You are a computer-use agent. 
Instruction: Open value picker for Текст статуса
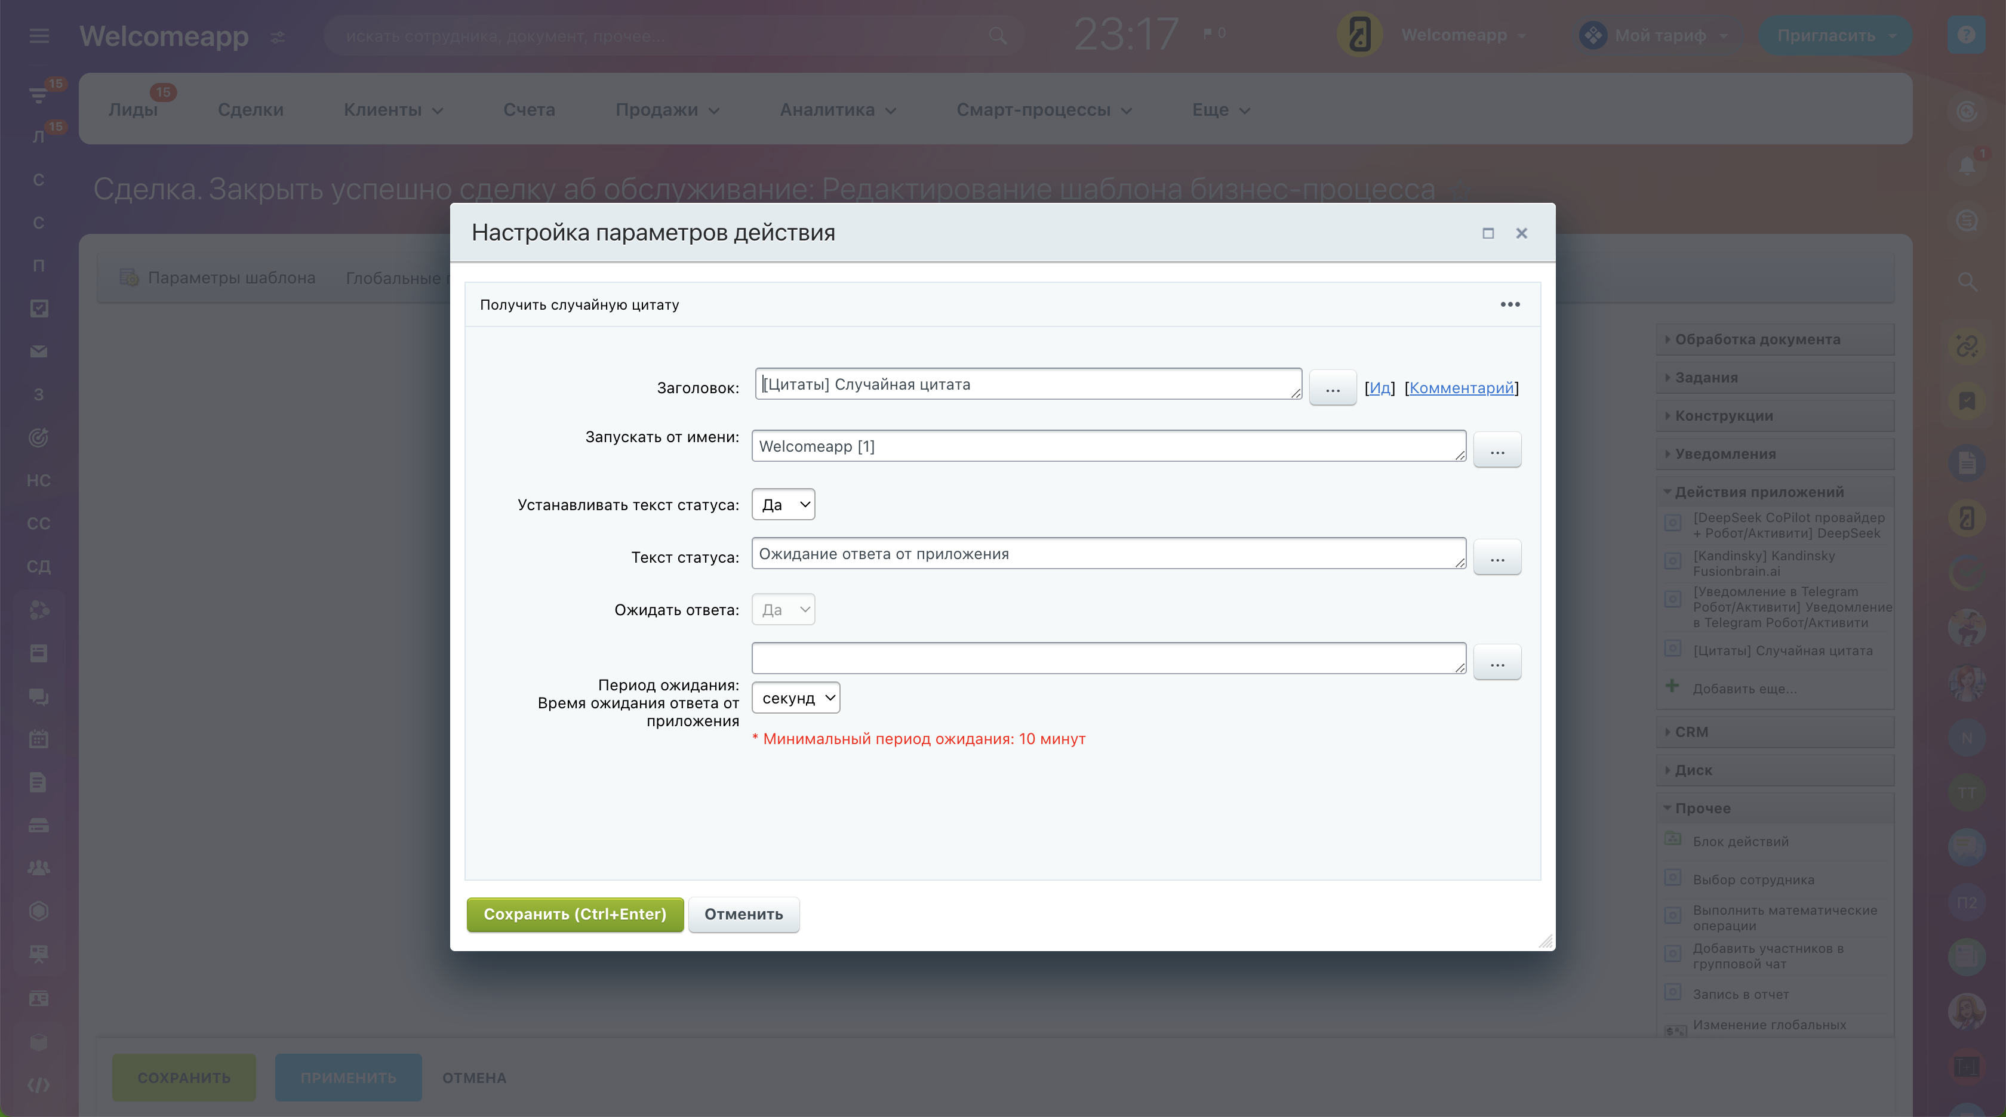(1497, 558)
